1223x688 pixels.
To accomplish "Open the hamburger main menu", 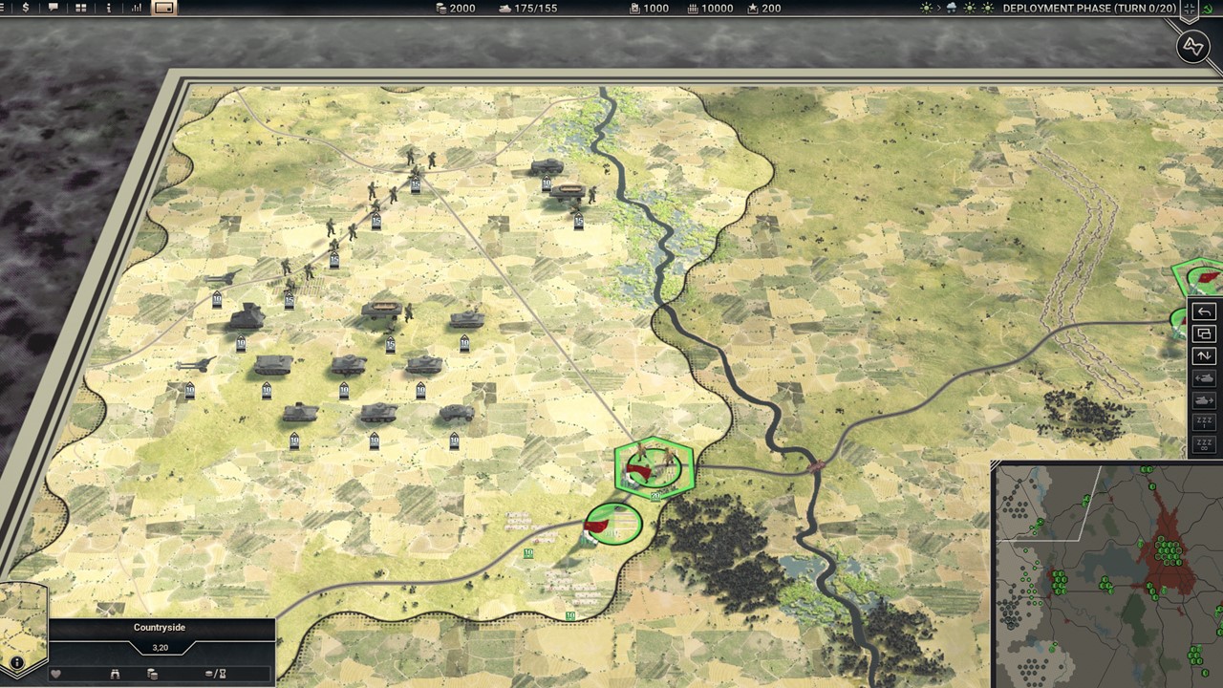I will pyautogui.click(x=5, y=8).
